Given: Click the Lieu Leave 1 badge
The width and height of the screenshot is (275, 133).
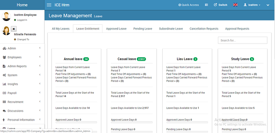Looking at the screenshot, I should pos(195,59).
